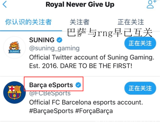Open the SUNING account name

[x=42, y=40]
